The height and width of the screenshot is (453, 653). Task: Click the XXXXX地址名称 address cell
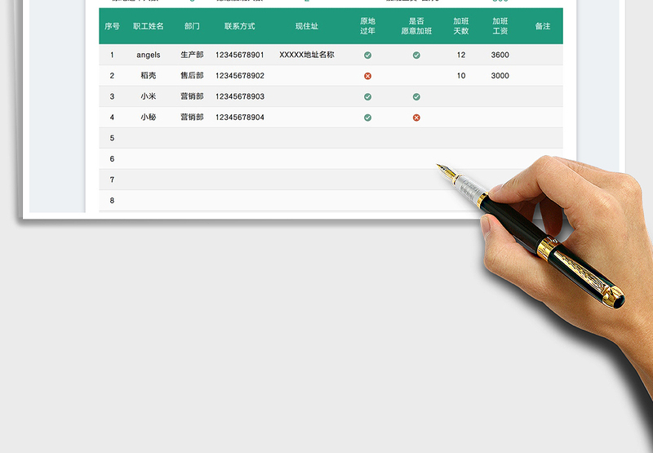coord(307,56)
